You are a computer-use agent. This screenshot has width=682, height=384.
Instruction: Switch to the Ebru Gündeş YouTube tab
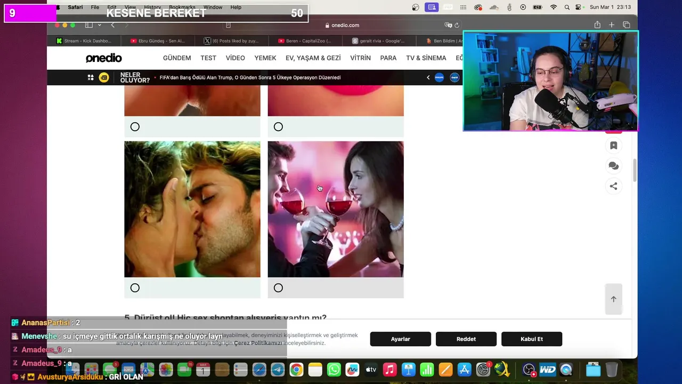tap(158, 41)
